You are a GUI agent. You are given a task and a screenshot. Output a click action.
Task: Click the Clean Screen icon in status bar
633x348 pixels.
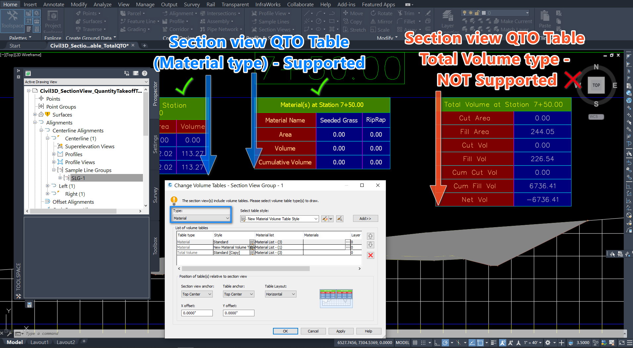(x=621, y=343)
